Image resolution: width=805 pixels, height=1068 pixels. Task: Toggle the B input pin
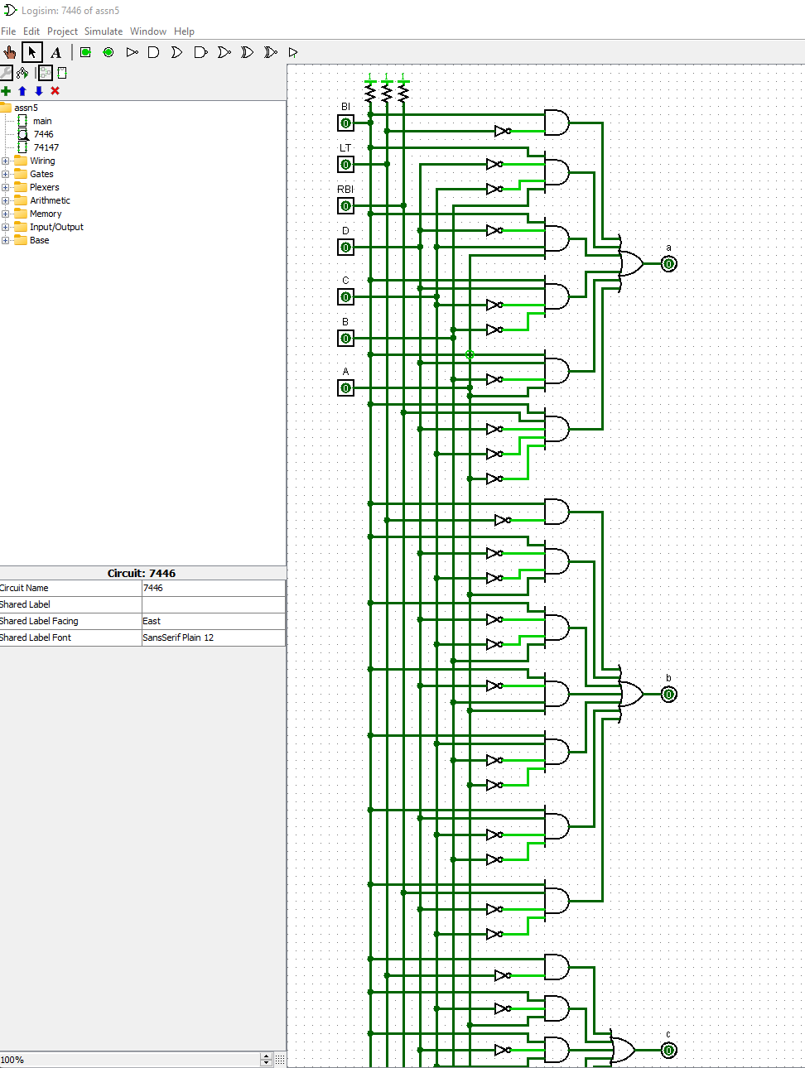click(345, 339)
